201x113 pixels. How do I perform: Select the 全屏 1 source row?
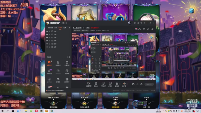click(58, 47)
